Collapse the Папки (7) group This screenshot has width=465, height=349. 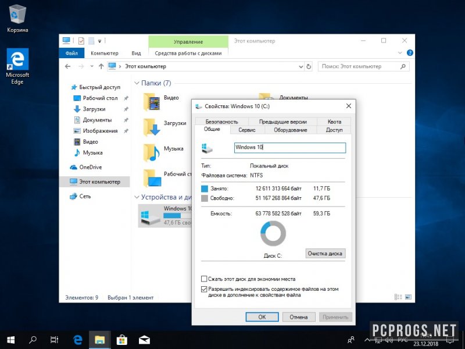pos(137,83)
